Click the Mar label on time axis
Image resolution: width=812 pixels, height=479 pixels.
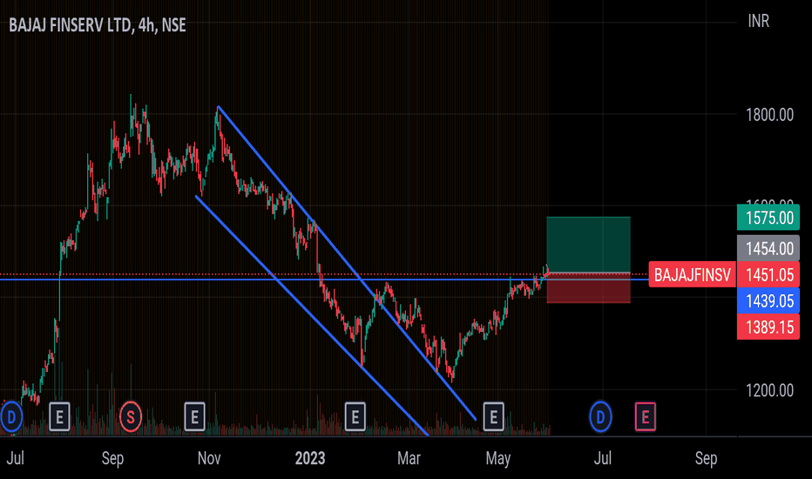[x=409, y=458]
